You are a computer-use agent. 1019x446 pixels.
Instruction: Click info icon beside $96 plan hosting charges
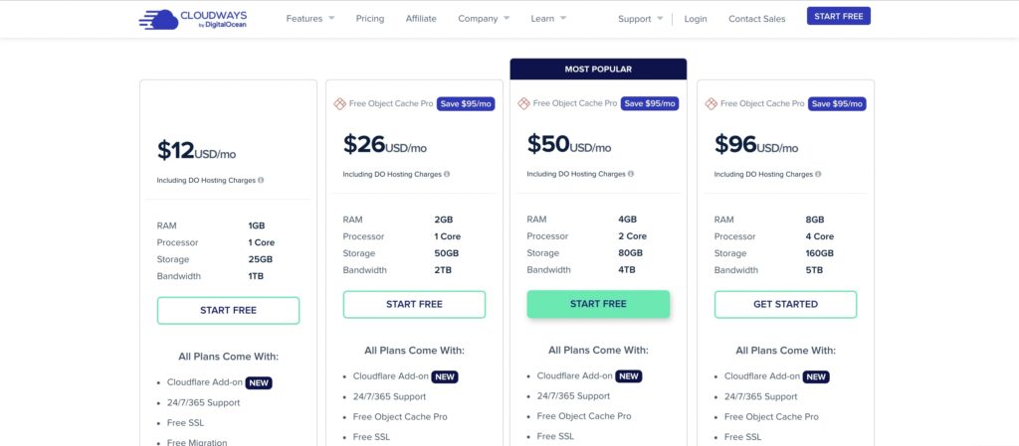pyautogui.click(x=818, y=174)
